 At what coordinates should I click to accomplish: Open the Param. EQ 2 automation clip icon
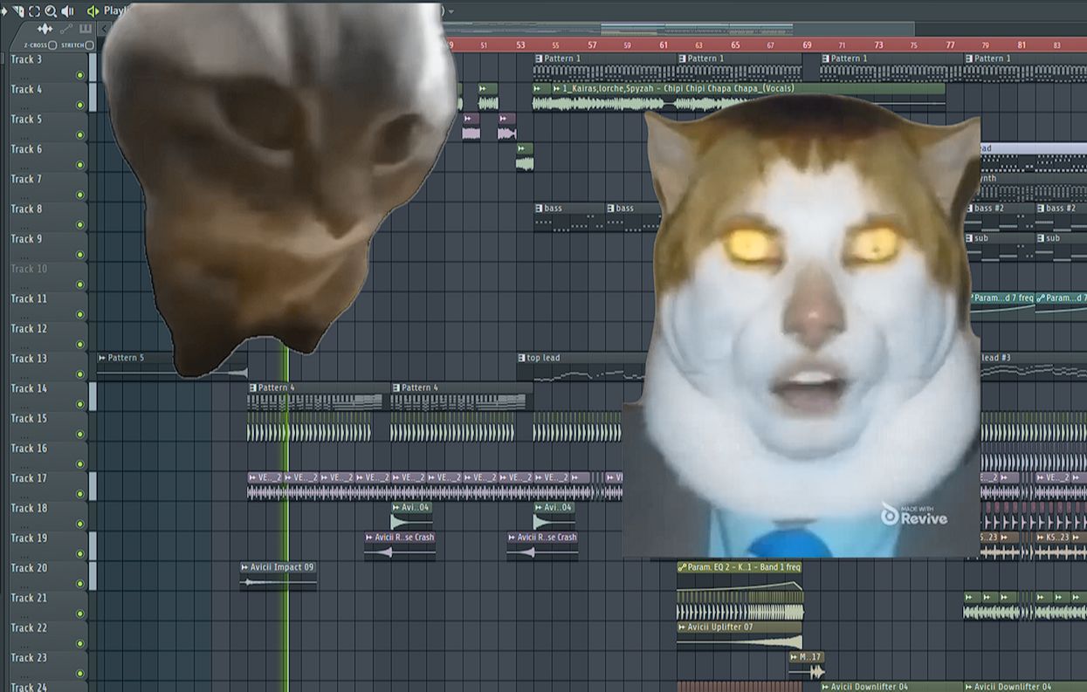coord(682,567)
